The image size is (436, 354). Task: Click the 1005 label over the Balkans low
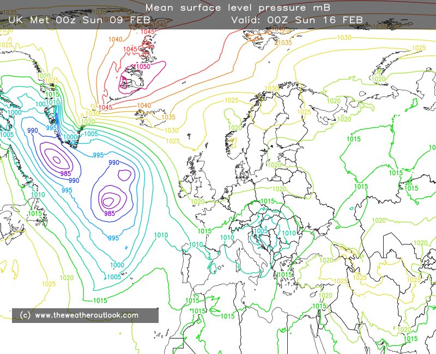261,230
